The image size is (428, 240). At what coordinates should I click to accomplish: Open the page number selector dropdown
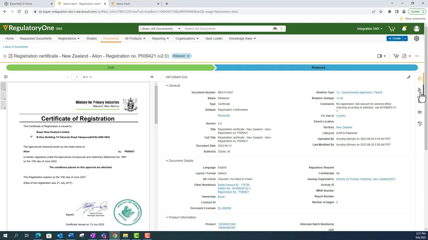[x=91, y=77]
